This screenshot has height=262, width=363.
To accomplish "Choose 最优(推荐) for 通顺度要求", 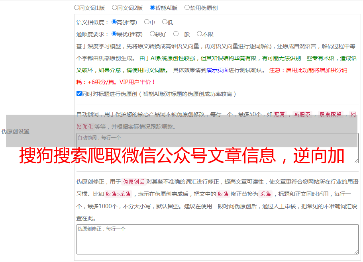I will [x=114, y=34].
